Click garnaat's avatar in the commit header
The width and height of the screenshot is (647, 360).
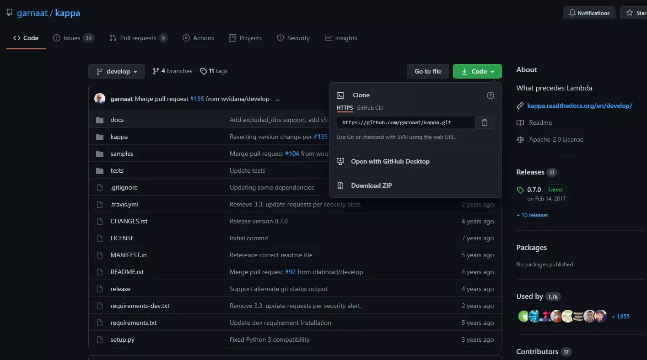[100, 99]
